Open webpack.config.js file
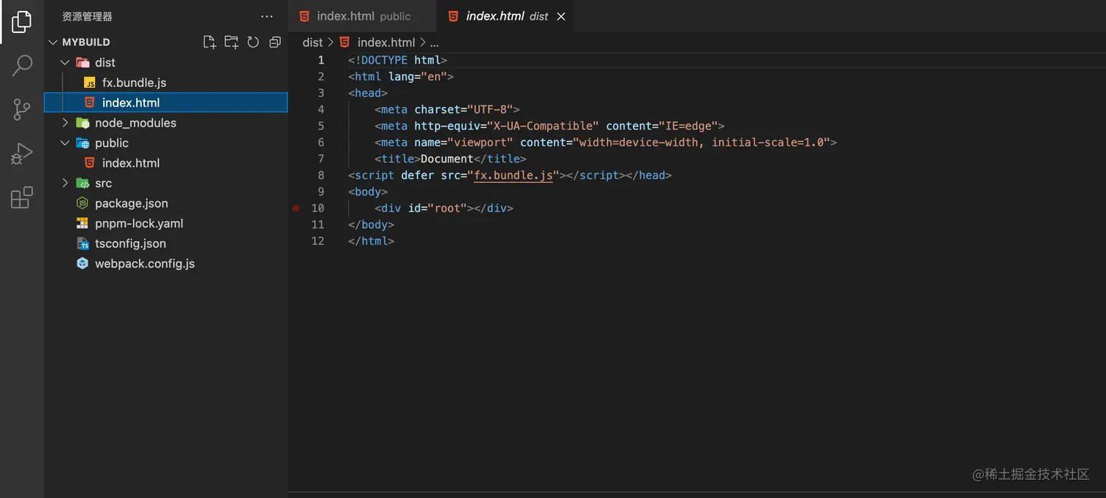1106x498 pixels. 145,264
